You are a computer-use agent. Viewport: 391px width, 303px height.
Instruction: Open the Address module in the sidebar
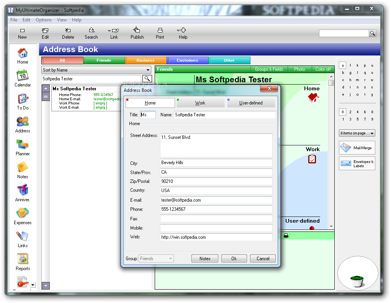(23, 125)
